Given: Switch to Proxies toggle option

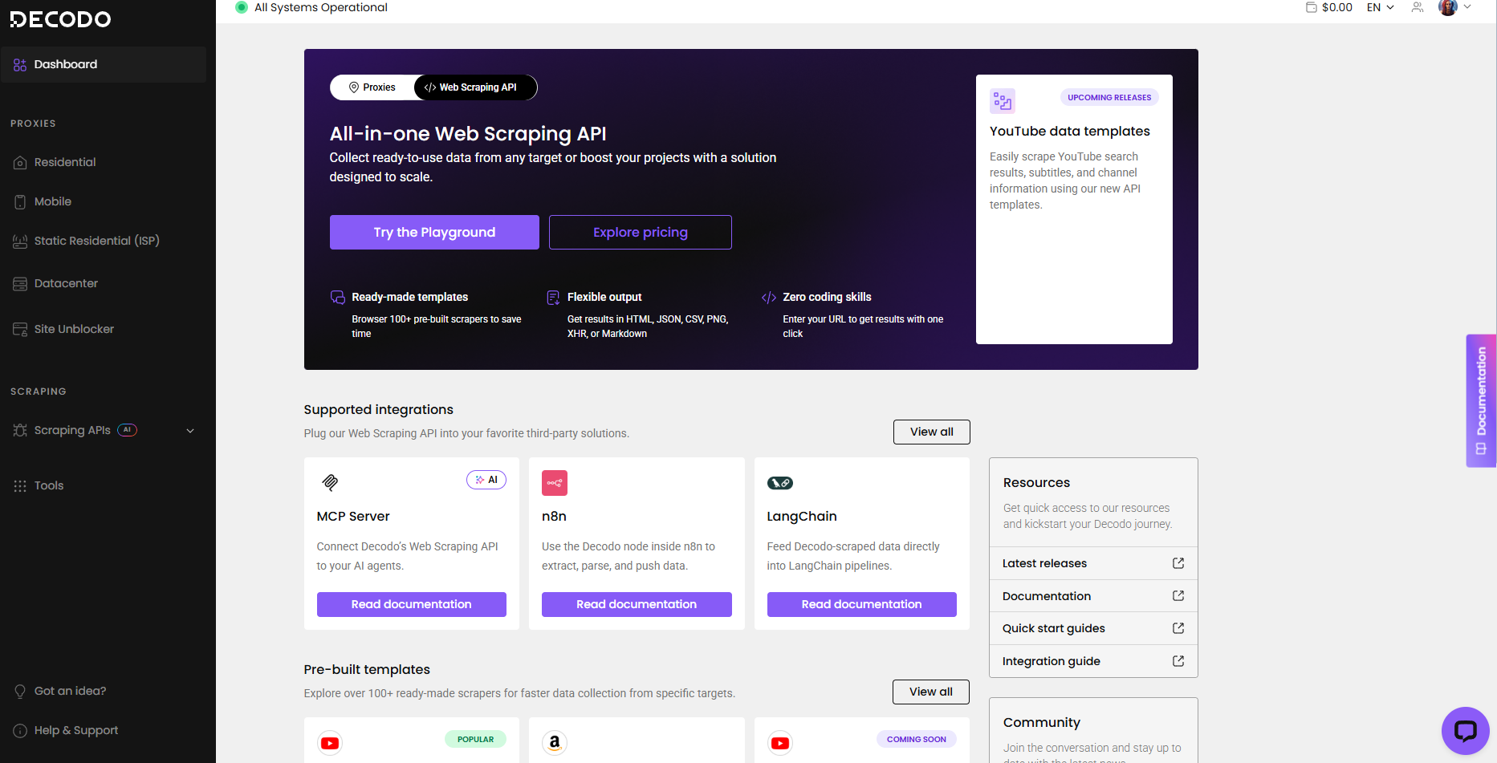Looking at the screenshot, I should 372,87.
